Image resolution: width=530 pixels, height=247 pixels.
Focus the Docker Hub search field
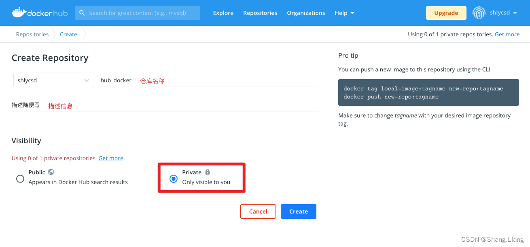138,13
